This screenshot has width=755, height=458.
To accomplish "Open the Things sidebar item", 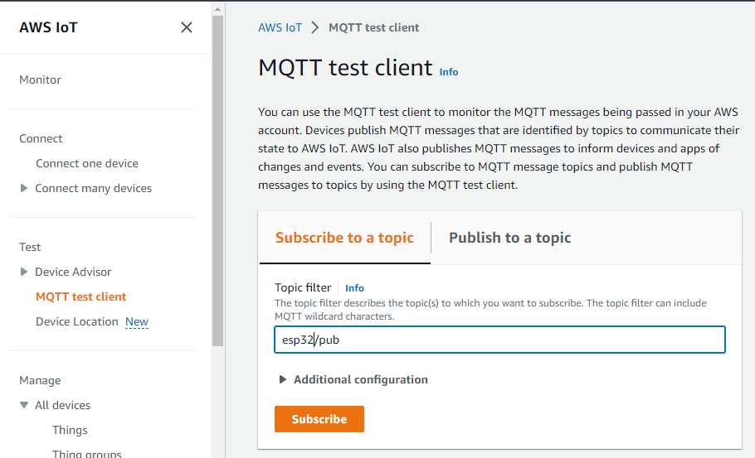I will [70, 430].
